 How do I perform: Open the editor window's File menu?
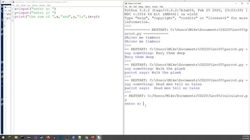[x=13, y=5]
